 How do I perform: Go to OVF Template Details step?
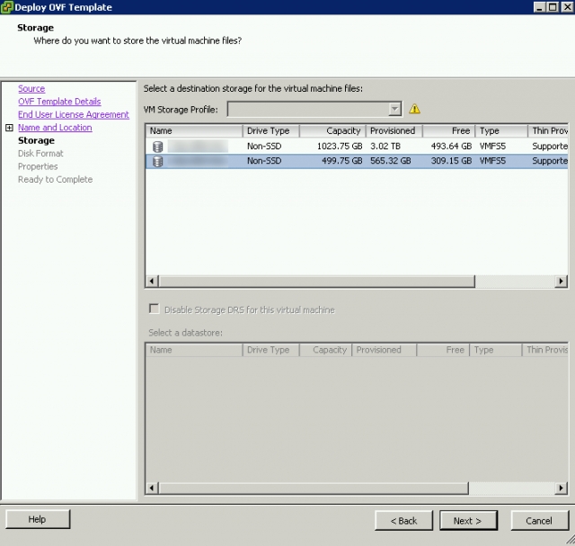pyautogui.click(x=59, y=102)
